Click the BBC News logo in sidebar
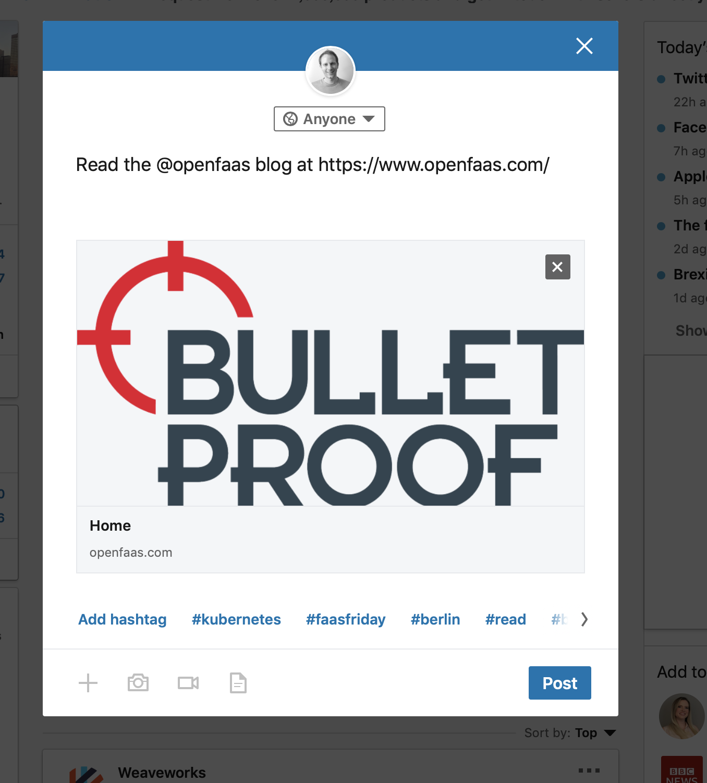The height and width of the screenshot is (783, 707). pyautogui.click(x=682, y=769)
